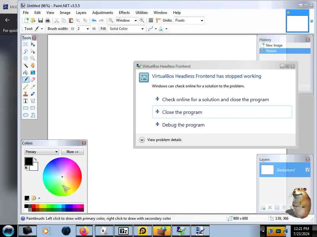Screen dimensions: 317x237
Task: Open the Image menu
Action: coord(65,12)
